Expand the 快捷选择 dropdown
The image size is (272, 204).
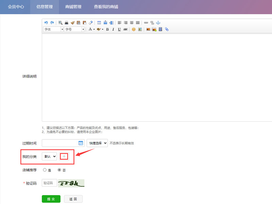(97, 143)
